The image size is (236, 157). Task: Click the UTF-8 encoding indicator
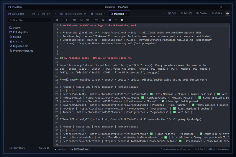pyautogui.click(x=212, y=149)
